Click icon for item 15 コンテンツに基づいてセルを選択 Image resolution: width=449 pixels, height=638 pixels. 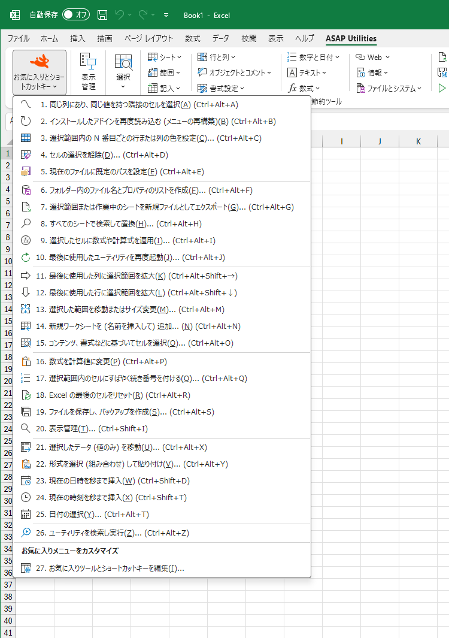pos(26,342)
